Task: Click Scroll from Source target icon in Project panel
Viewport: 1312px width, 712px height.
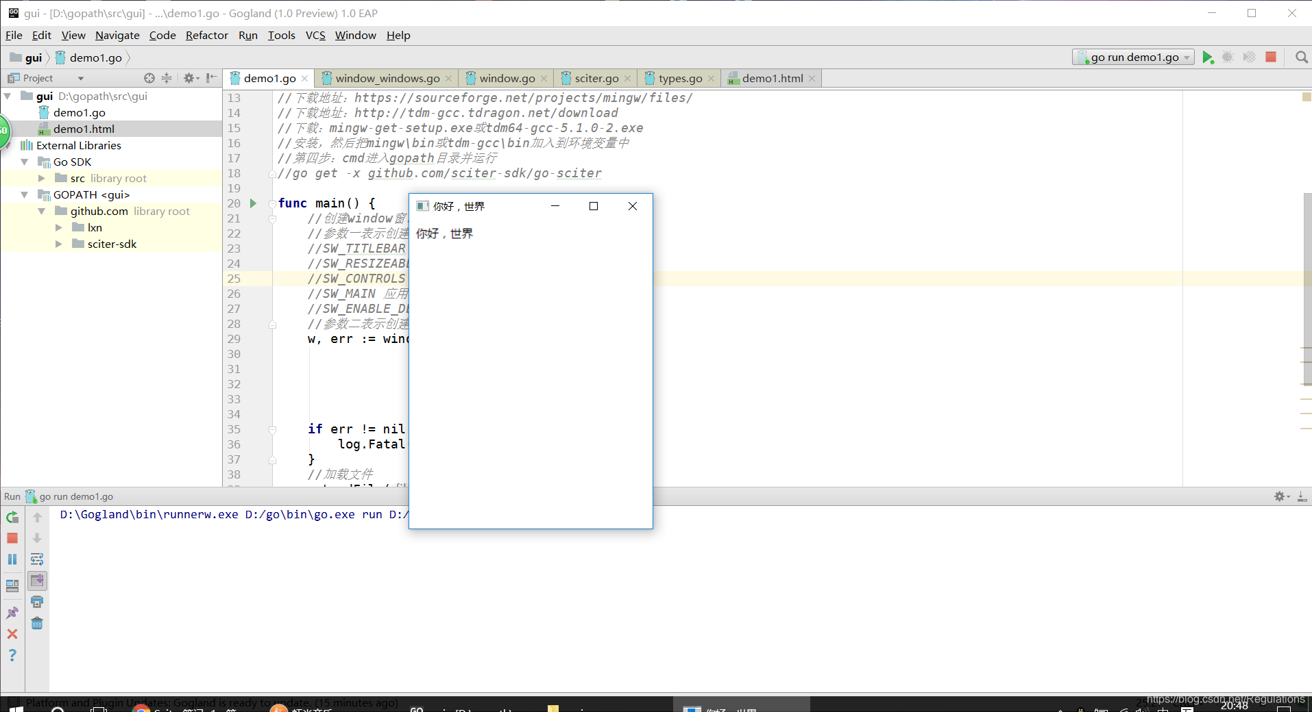Action: [x=149, y=78]
